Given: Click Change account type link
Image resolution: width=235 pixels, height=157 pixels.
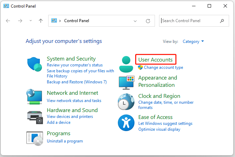Looking at the screenshot, I should [163, 67].
